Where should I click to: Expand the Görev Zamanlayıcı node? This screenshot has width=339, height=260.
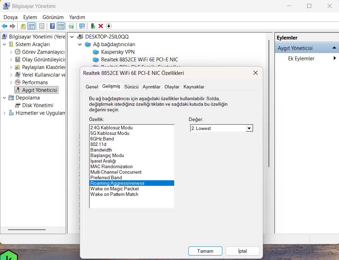pos(11,52)
